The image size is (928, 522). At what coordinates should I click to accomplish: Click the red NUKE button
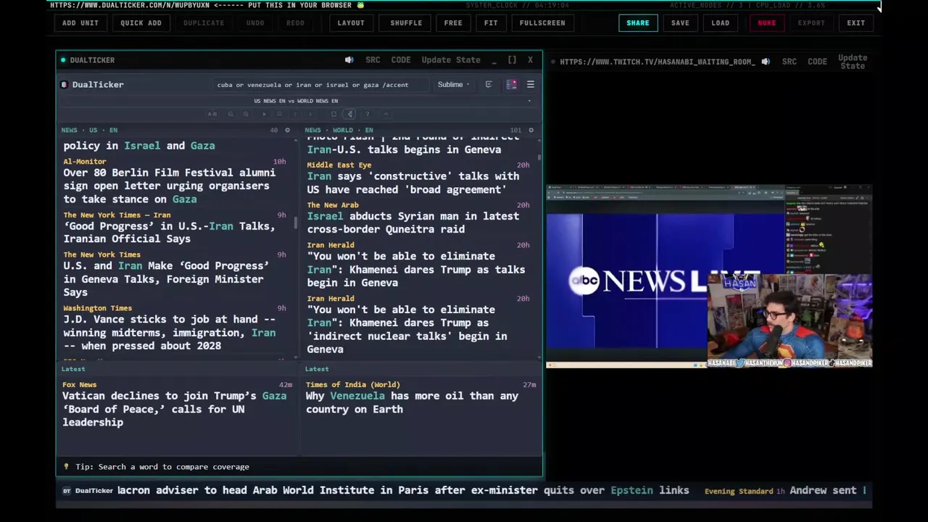pyautogui.click(x=766, y=23)
